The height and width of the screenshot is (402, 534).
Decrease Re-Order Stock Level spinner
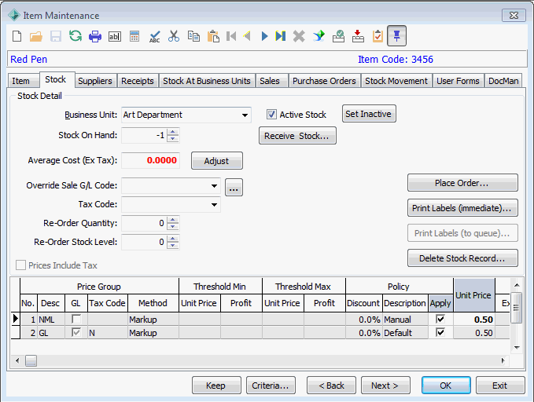pos(173,245)
